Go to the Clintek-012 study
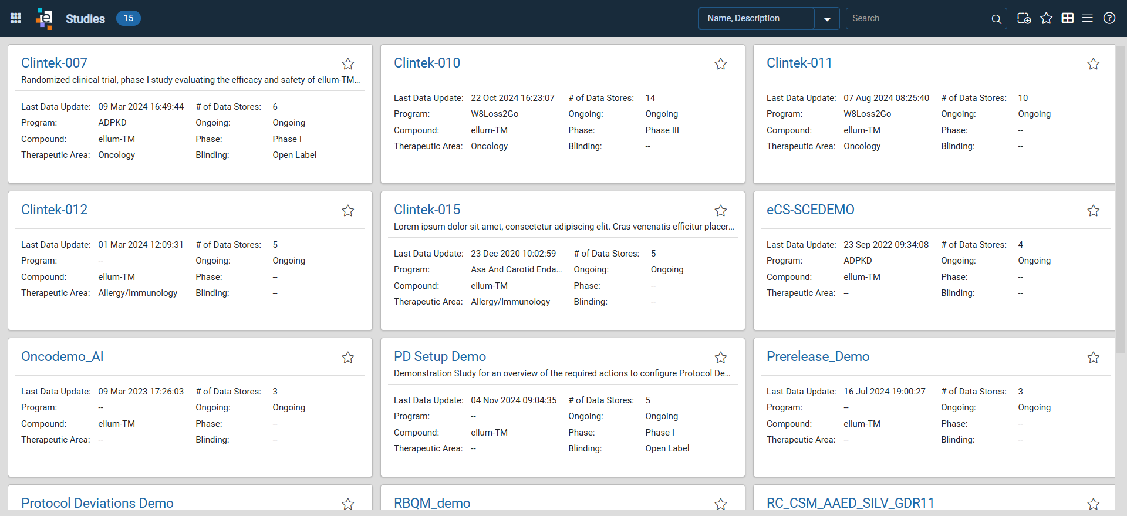This screenshot has height=516, width=1127. (54, 210)
